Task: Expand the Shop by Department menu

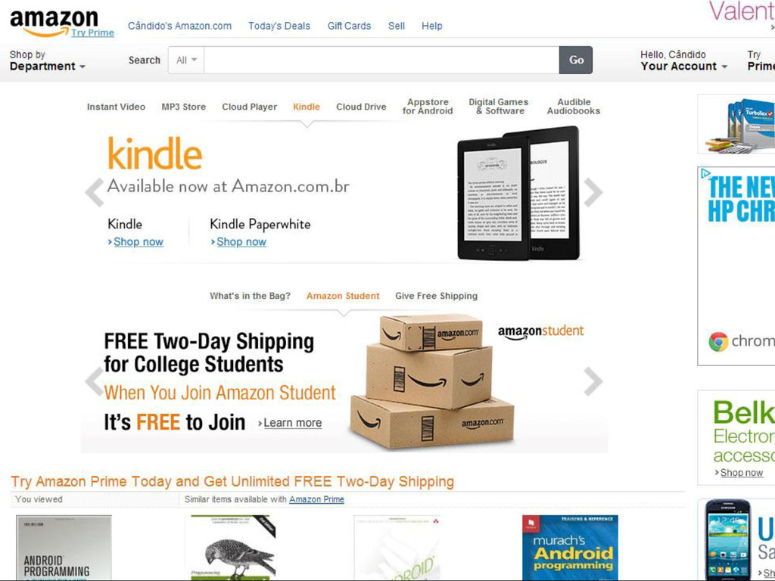Action: [x=48, y=61]
